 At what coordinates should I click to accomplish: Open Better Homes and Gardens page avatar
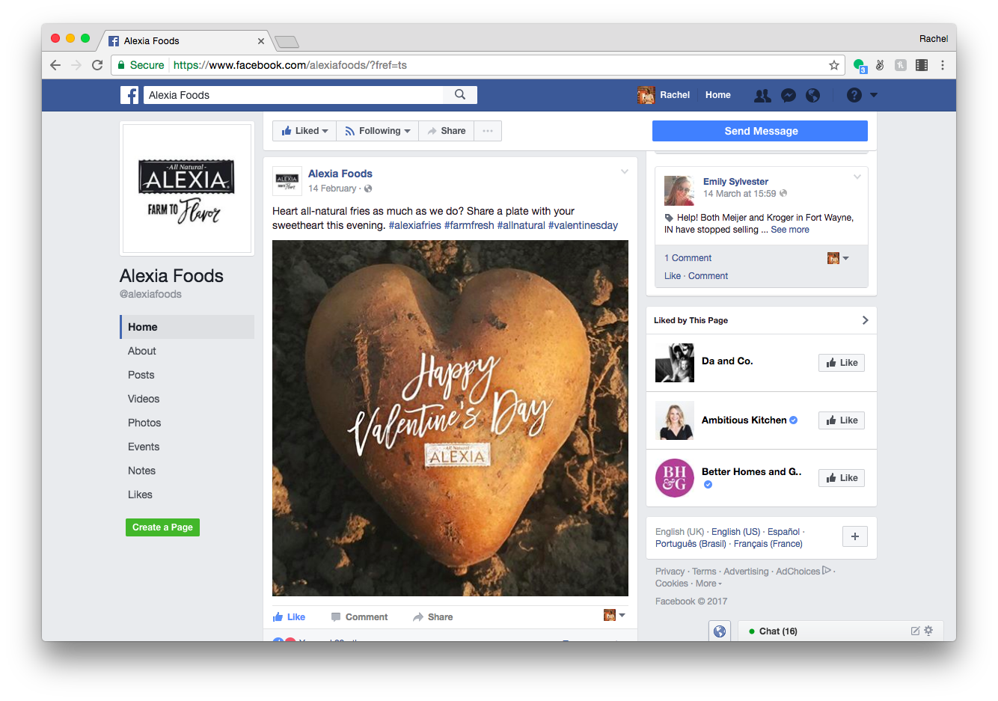tap(675, 478)
